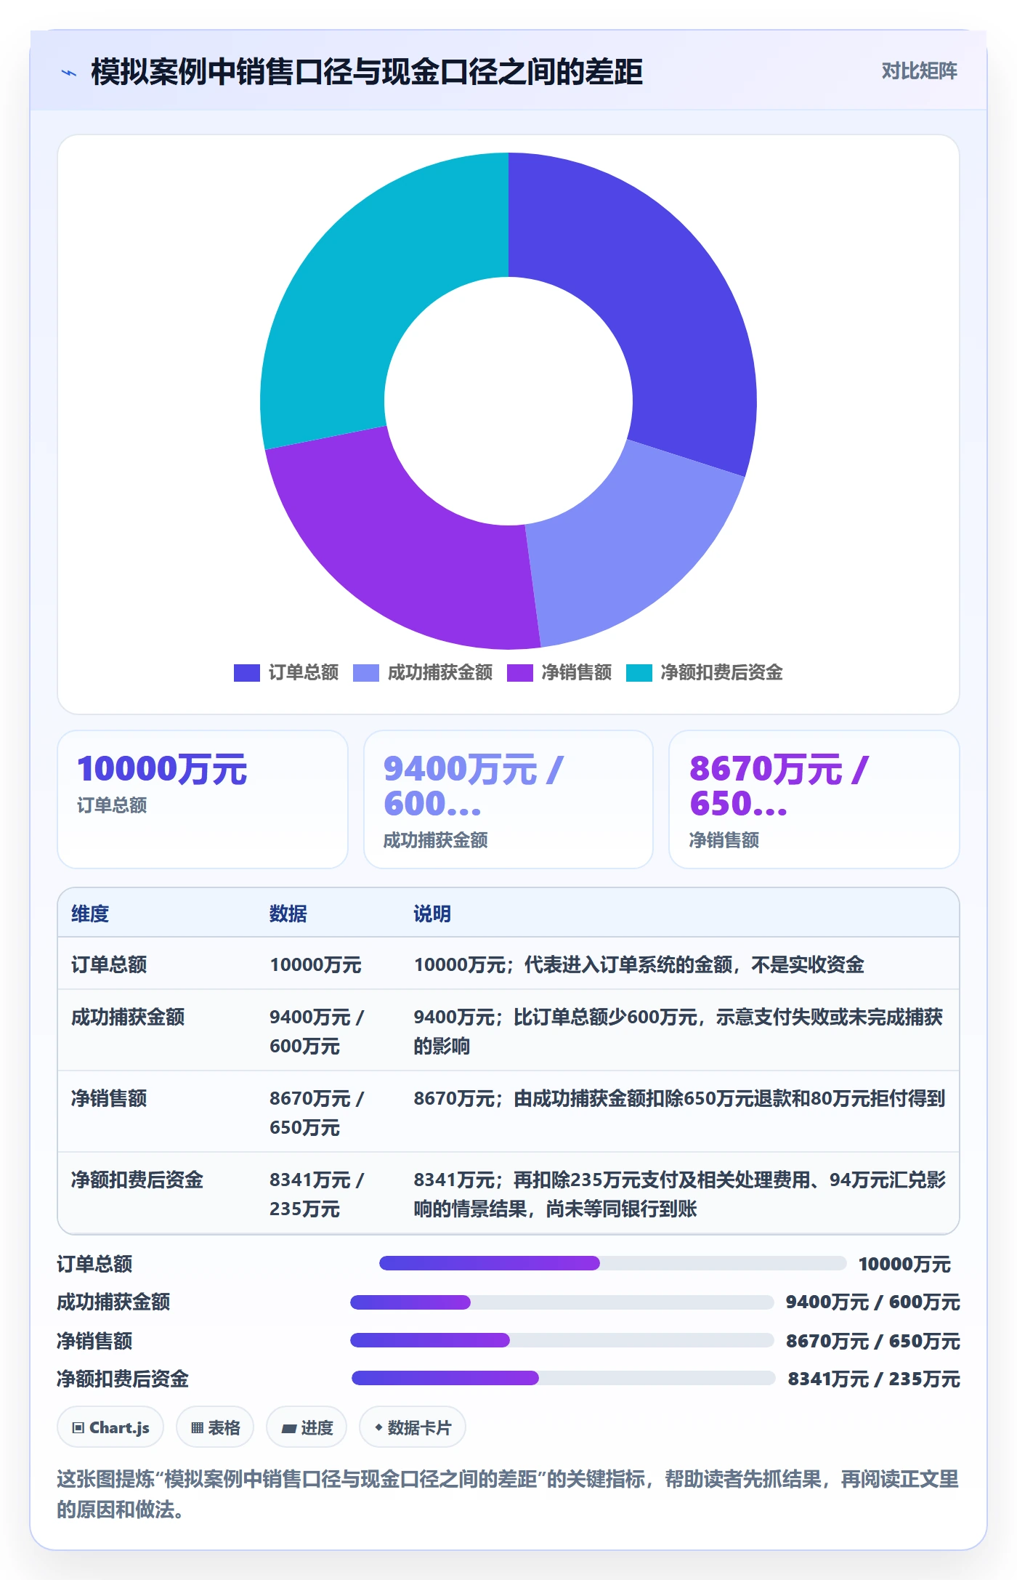
Task: Toggle the 净销售额 legend color swatch
Action: 519,673
